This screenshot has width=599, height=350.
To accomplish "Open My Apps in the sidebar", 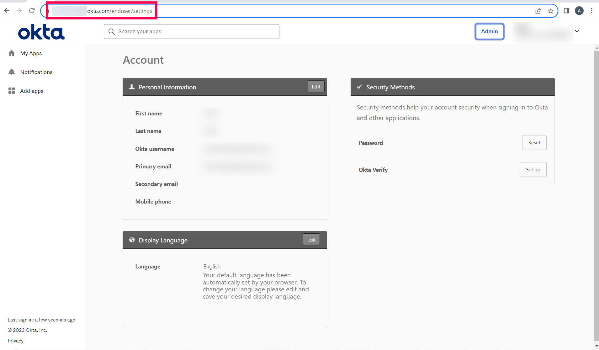I will [x=31, y=53].
